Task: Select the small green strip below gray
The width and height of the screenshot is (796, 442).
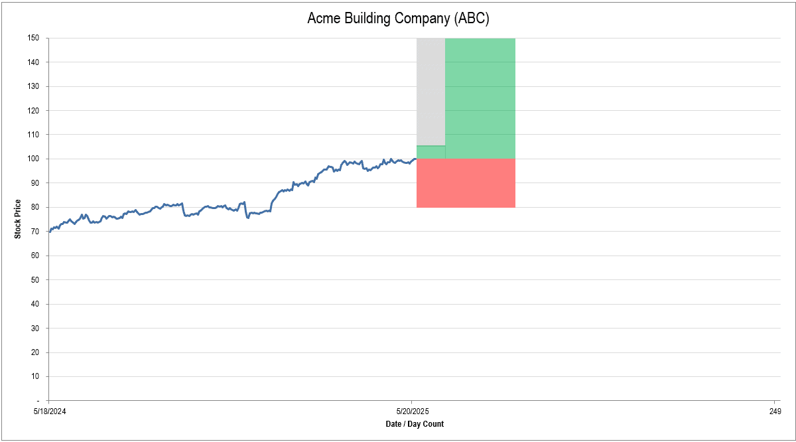Action: coord(431,152)
